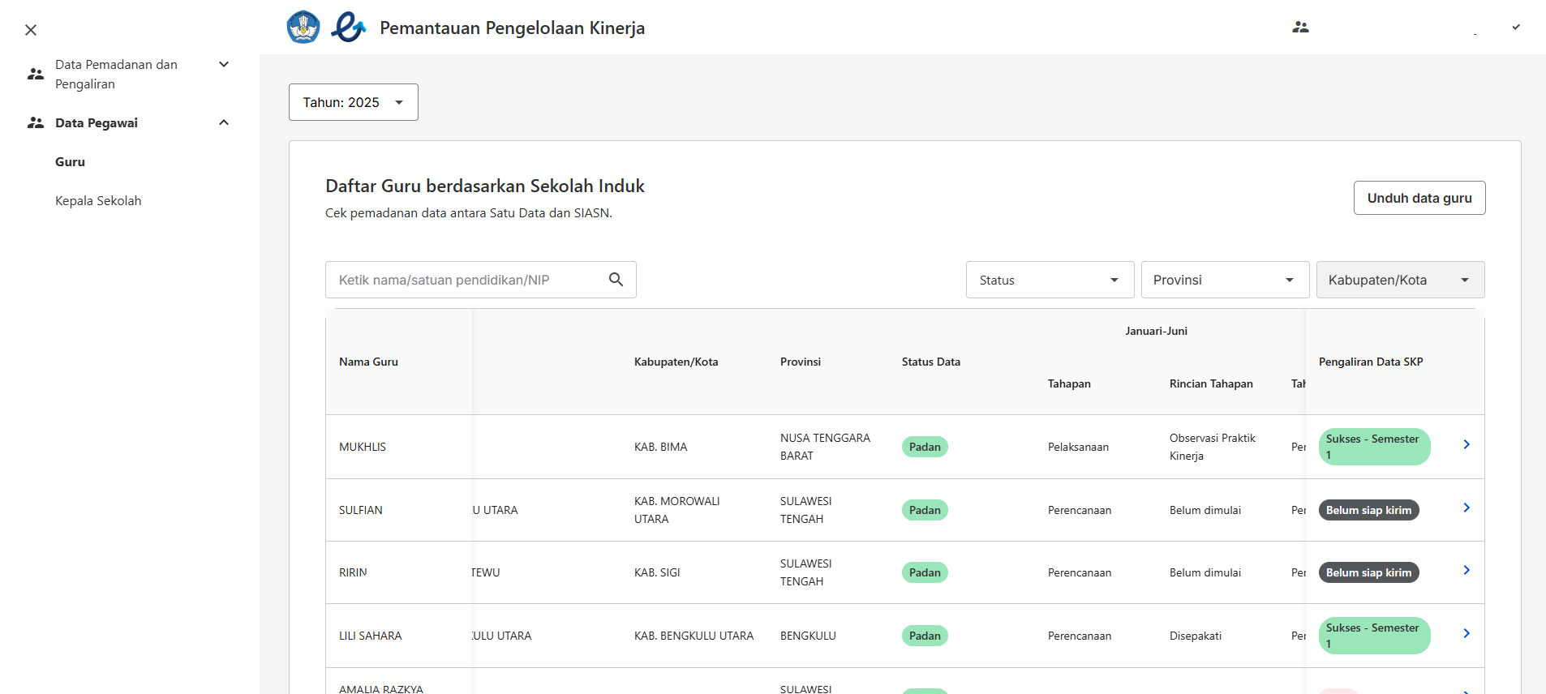Select Guru in the sidebar
Viewport: 1546px width, 694px height.
tap(70, 161)
